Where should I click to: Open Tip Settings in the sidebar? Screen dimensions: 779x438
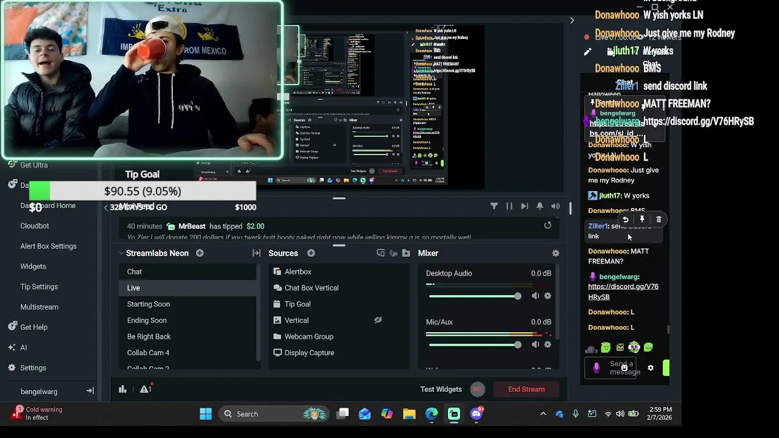point(39,287)
